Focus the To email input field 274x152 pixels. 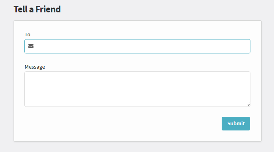click(137, 46)
